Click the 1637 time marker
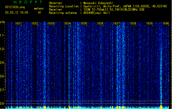The image size is (172, 109). click(116, 23)
